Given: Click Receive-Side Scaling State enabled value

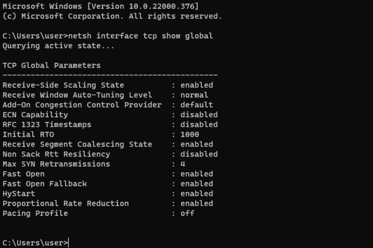Looking at the screenshot, I should [x=197, y=85].
